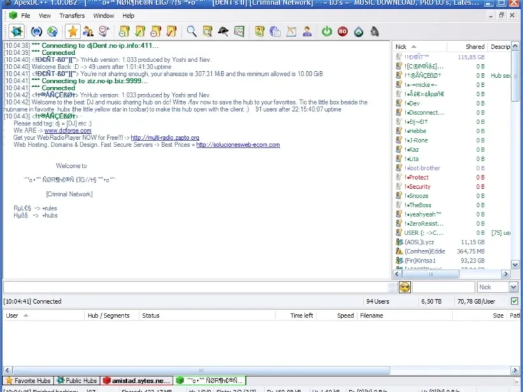This screenshot has height=392, width=523.
Task: Click the user list scroll right arrow
Action: pyautogui.click(x=505, y=274)
